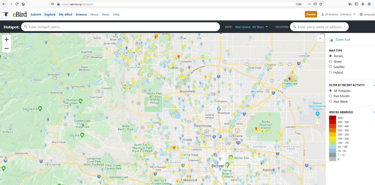The height and width of the screenshot is (185, 375).
Task: Click the browser forward arrow
Action: pyautogui.click(x=11, y=4)
